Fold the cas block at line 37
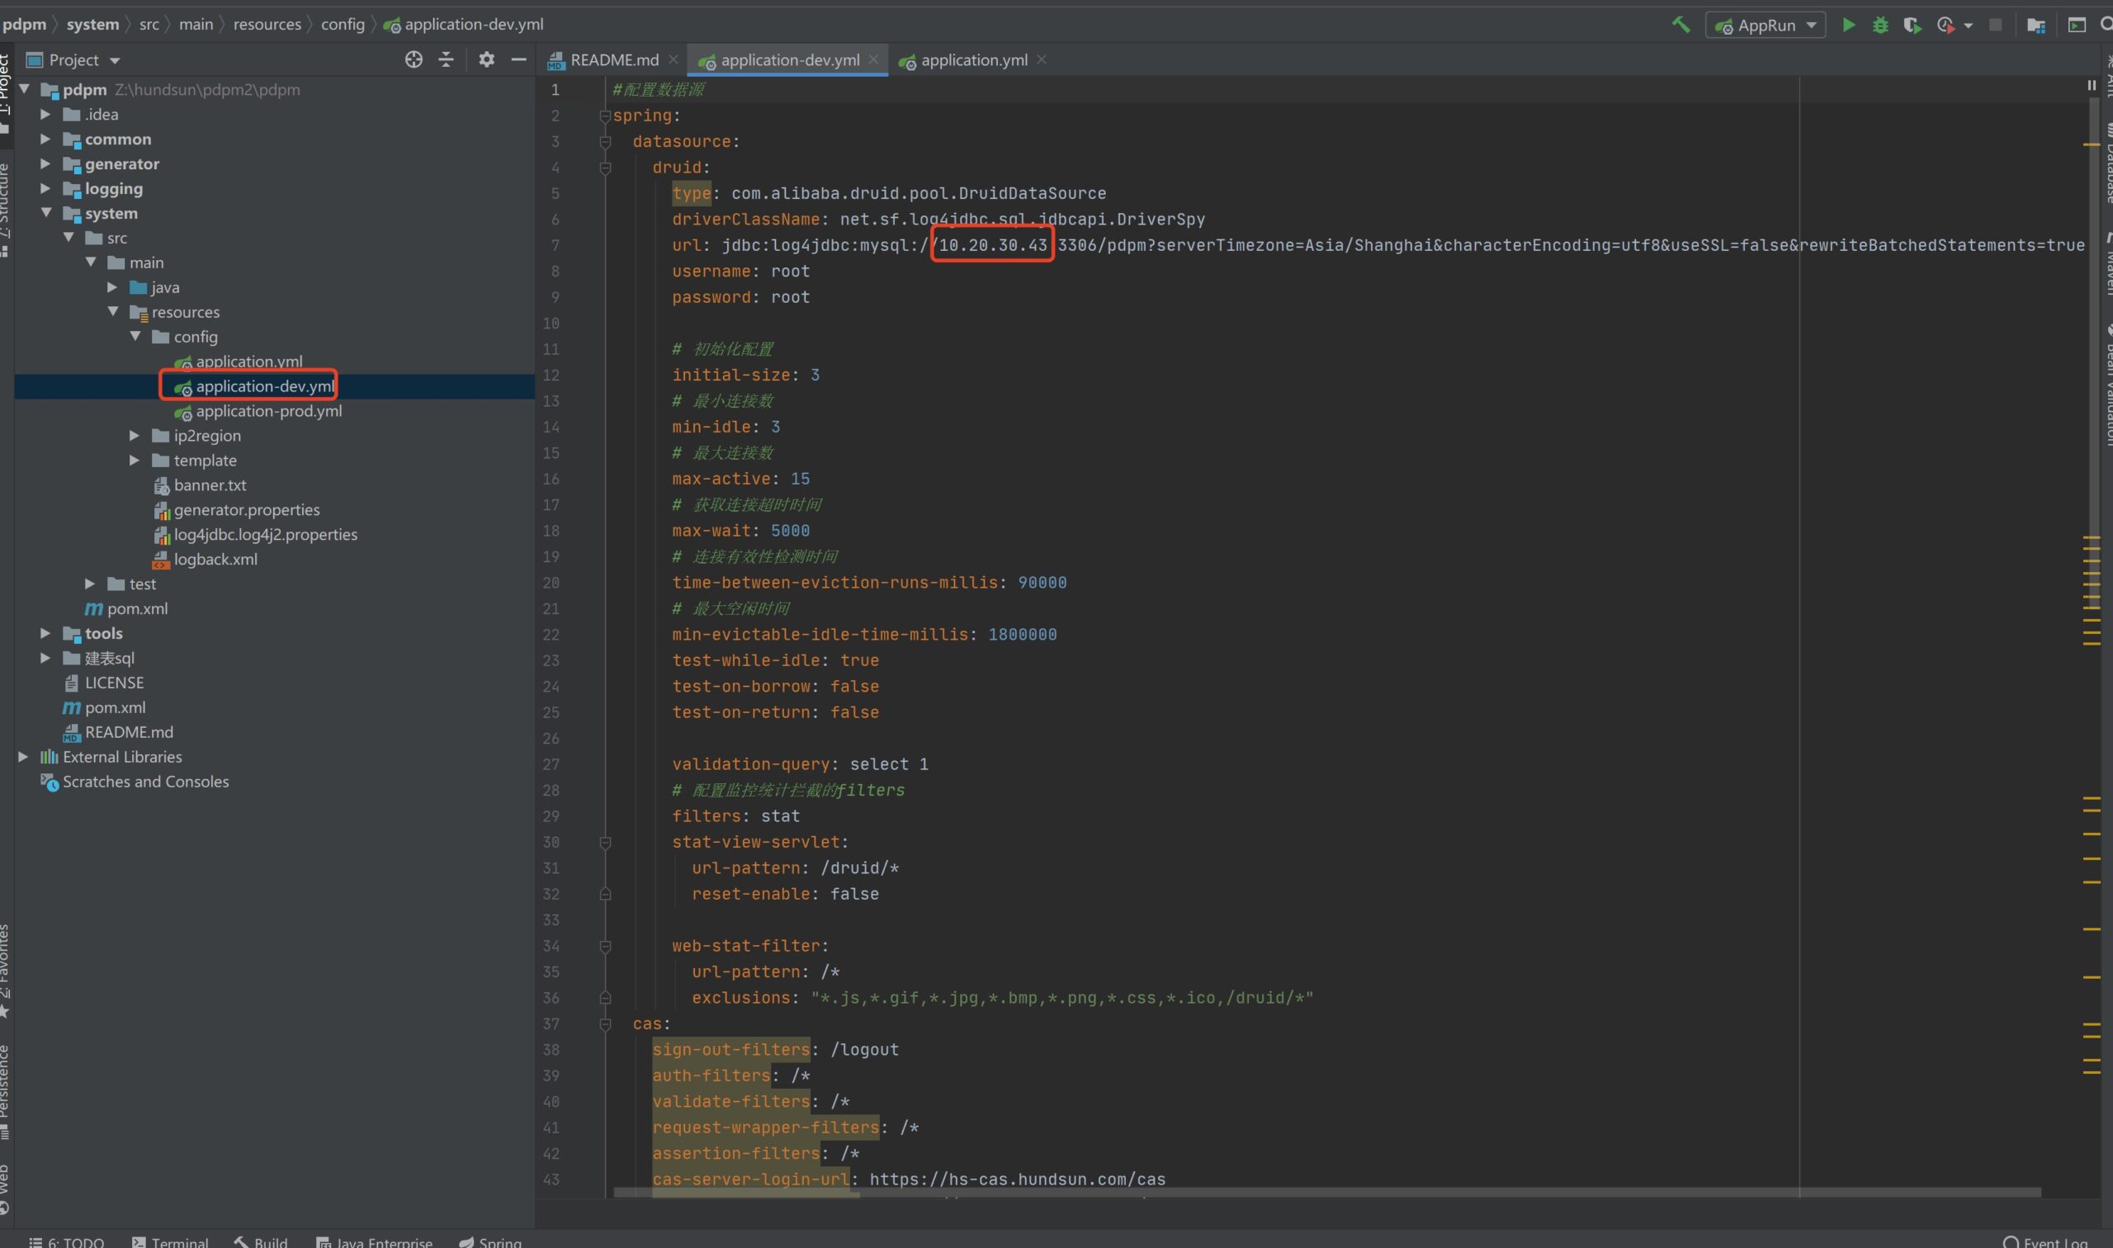2113x1248 pixels. tap(604, 1024)
